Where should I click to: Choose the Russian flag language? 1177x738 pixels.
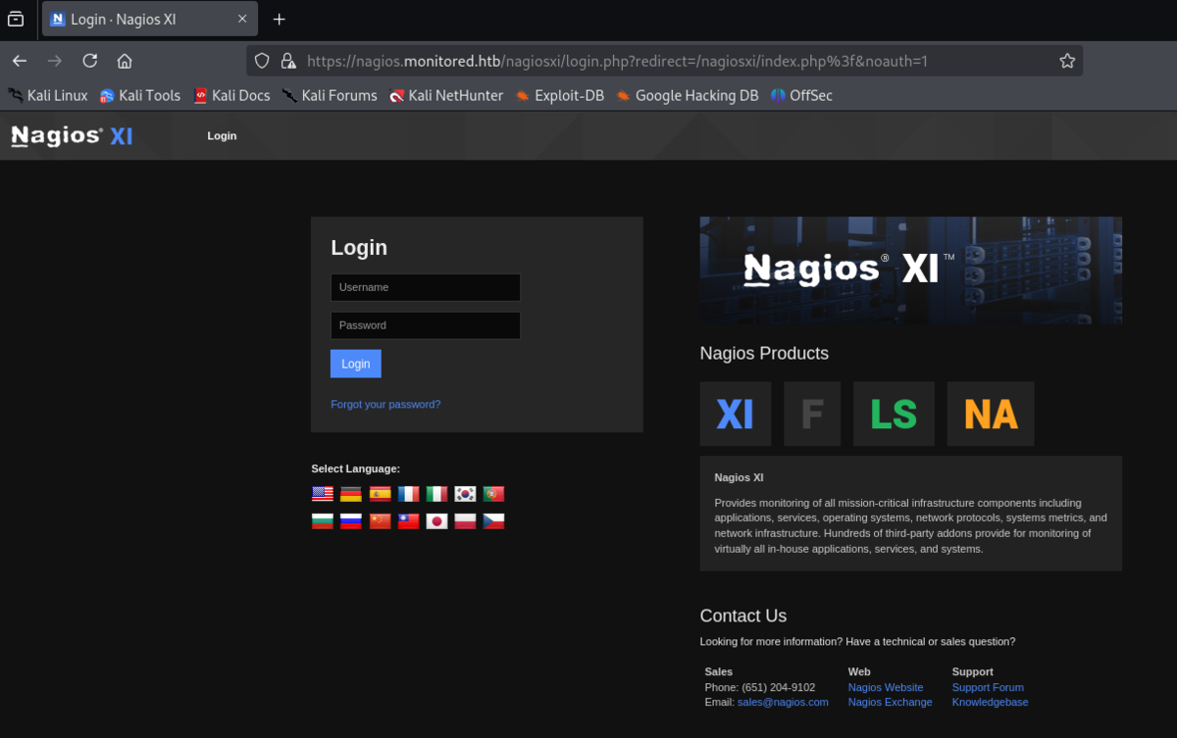tap(351, 521)
